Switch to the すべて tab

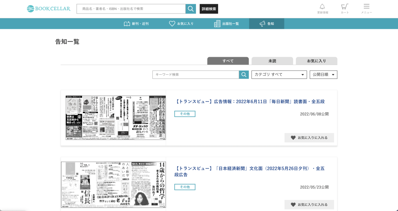tap(228, 61)
